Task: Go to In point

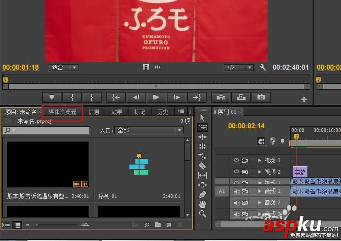Action: point(116,97)
